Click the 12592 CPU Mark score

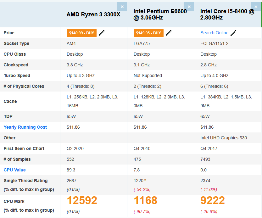(x=82, y=200)
